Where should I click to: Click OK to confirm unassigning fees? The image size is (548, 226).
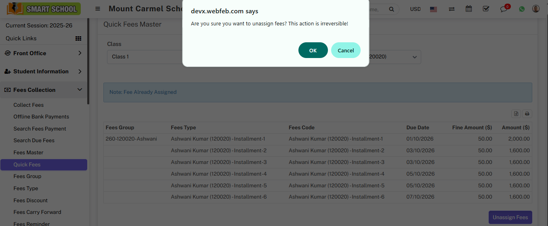click(313, 50)
